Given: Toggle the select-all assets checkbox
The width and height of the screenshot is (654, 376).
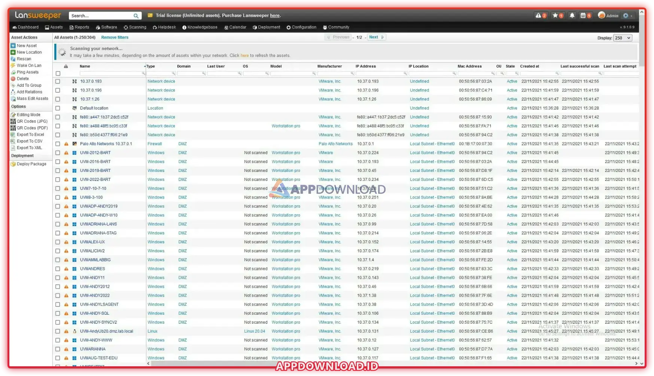Looking at the screenshot, I should click(x=58, y=74).
